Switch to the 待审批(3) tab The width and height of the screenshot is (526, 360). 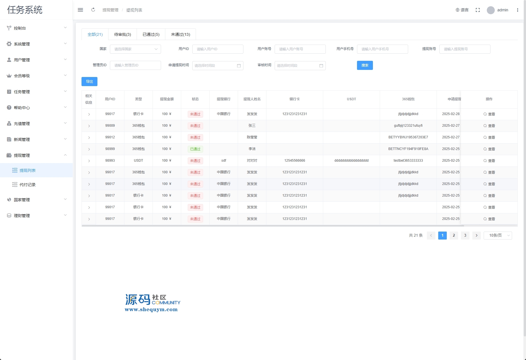click(x=122, y=34)
